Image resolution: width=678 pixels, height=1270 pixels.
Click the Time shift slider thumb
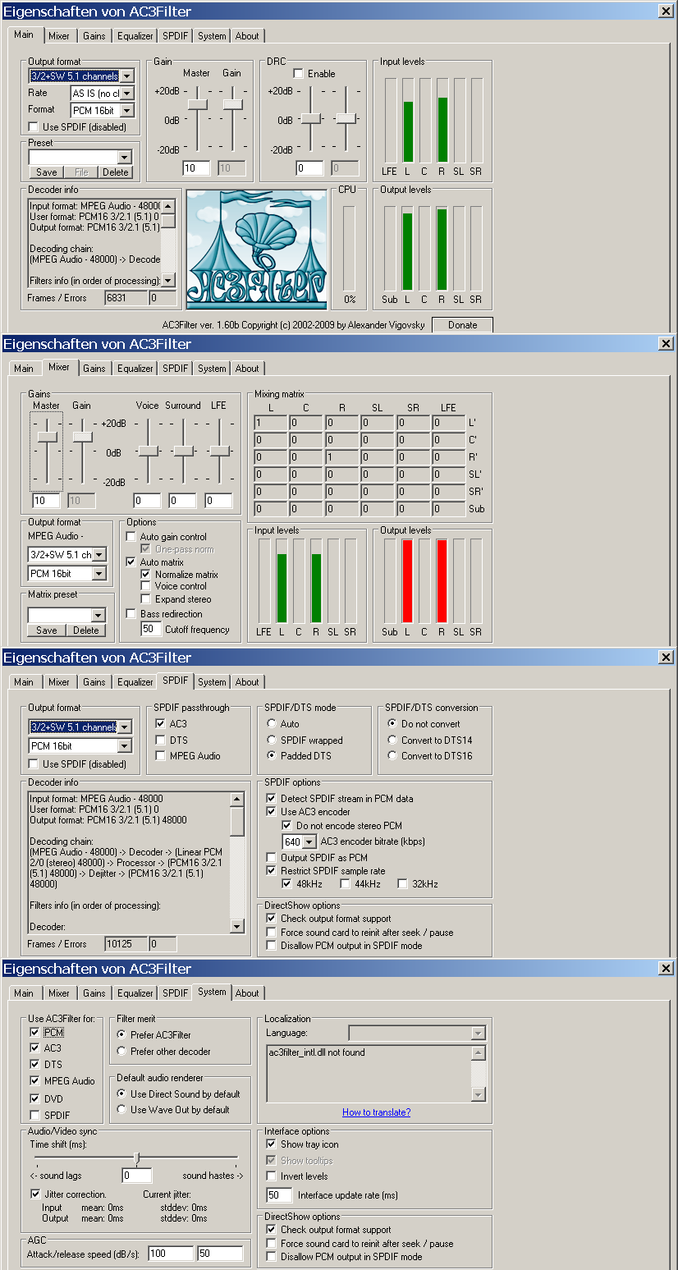pyautogui.click(x=137, y=1158)
